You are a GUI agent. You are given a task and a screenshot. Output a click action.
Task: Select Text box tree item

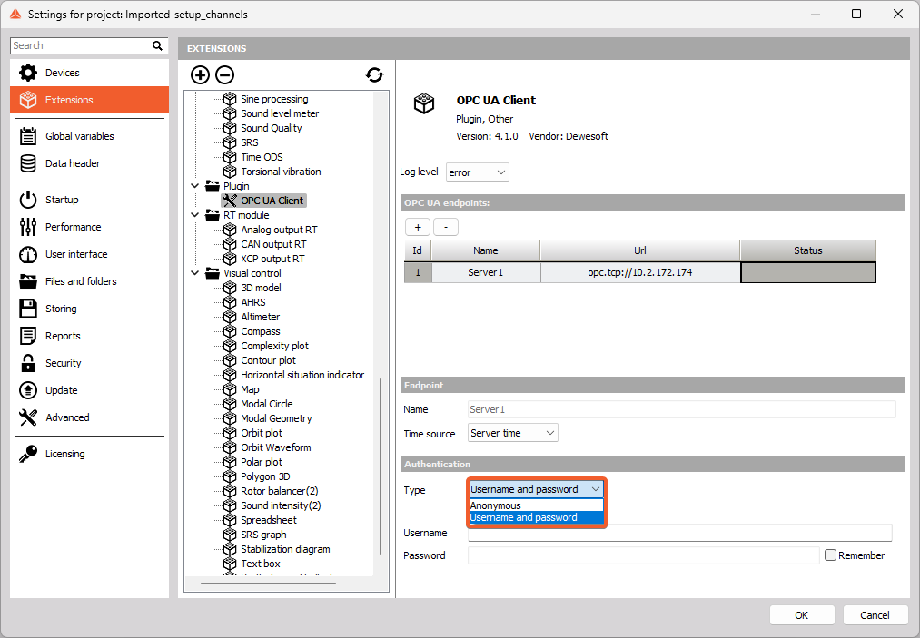click(261, 564)
